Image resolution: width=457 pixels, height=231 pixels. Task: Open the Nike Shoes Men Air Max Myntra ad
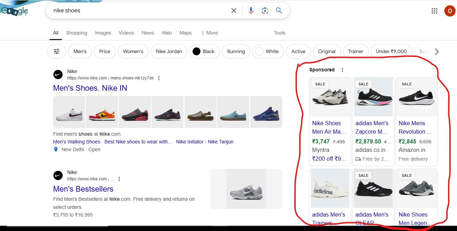coord(330,122)
